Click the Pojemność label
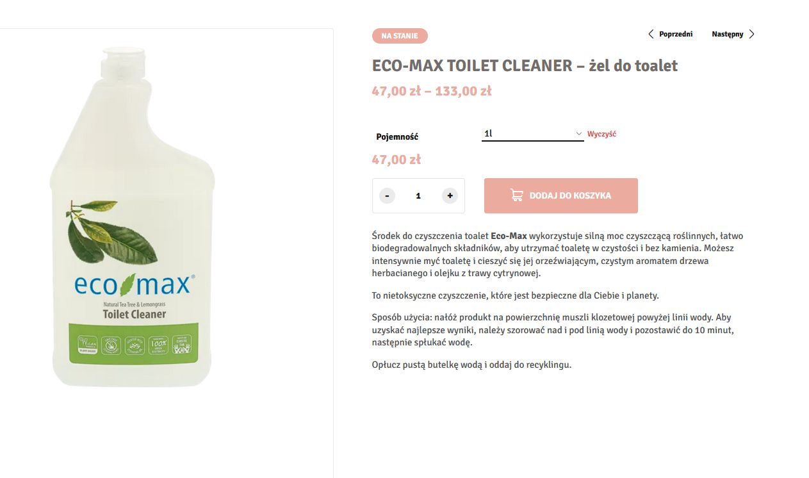This screenshot has height=478, width=809. 397,136
